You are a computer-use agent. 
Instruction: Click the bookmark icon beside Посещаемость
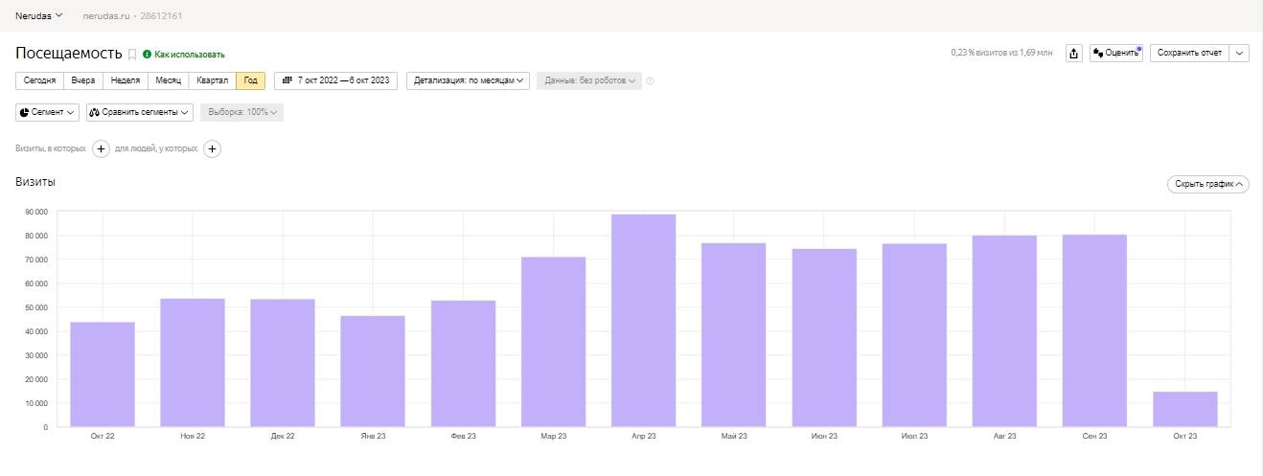point(132,55)
